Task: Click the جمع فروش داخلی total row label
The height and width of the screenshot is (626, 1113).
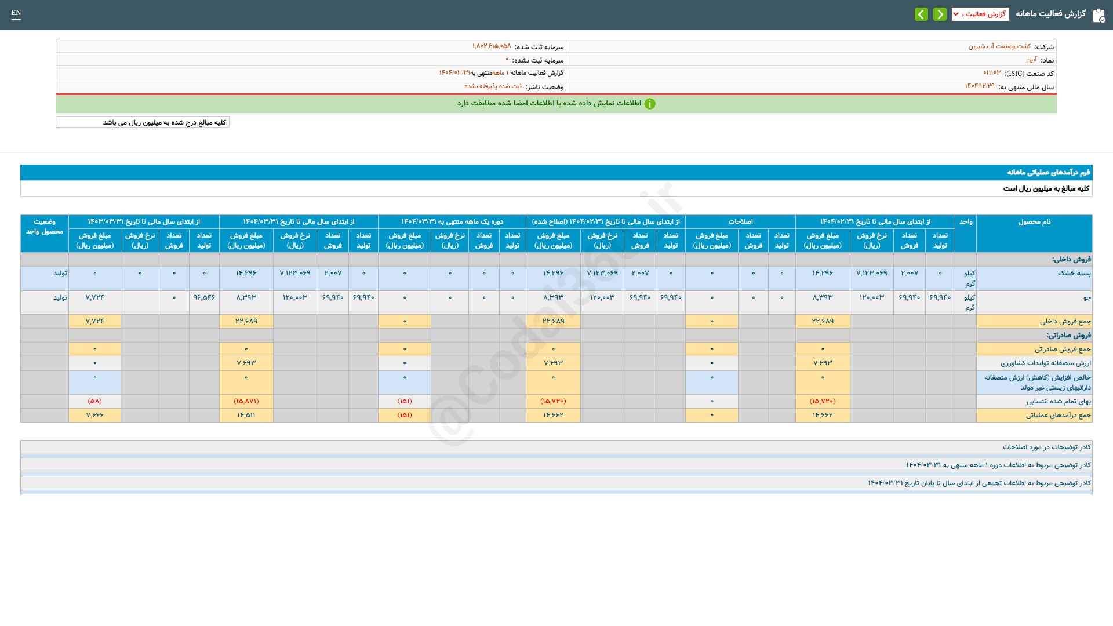Action: [1065, 321]
